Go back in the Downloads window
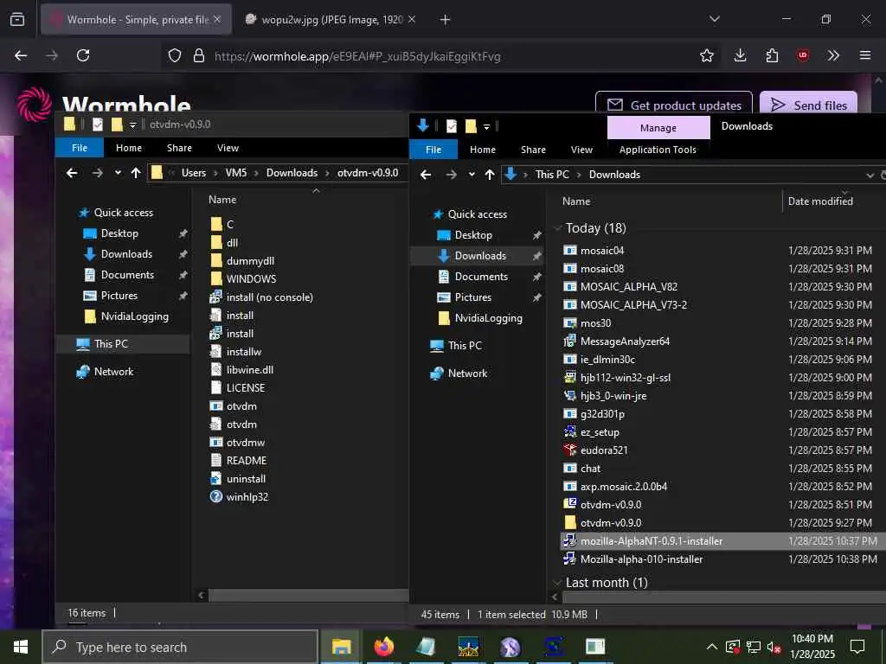The image size is (886, 664). point(426,175)
